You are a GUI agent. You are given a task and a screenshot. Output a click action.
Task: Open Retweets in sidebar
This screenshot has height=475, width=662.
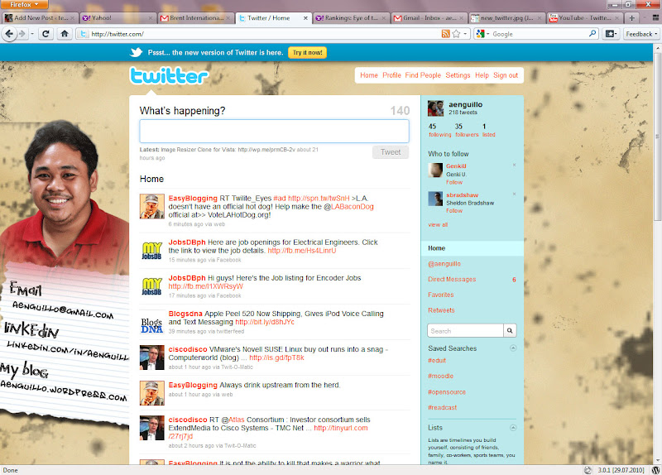point(441,310)
